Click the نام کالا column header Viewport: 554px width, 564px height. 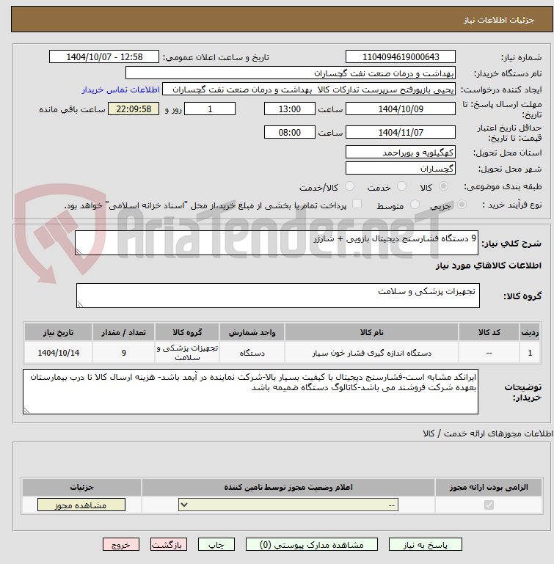click(371, 332)
